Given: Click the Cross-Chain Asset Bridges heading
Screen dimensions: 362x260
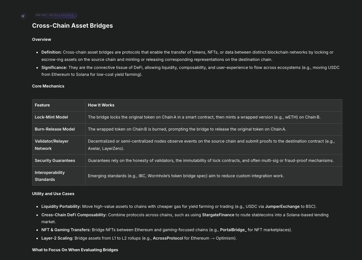Looking at the screenshot, I should [72, 26].
